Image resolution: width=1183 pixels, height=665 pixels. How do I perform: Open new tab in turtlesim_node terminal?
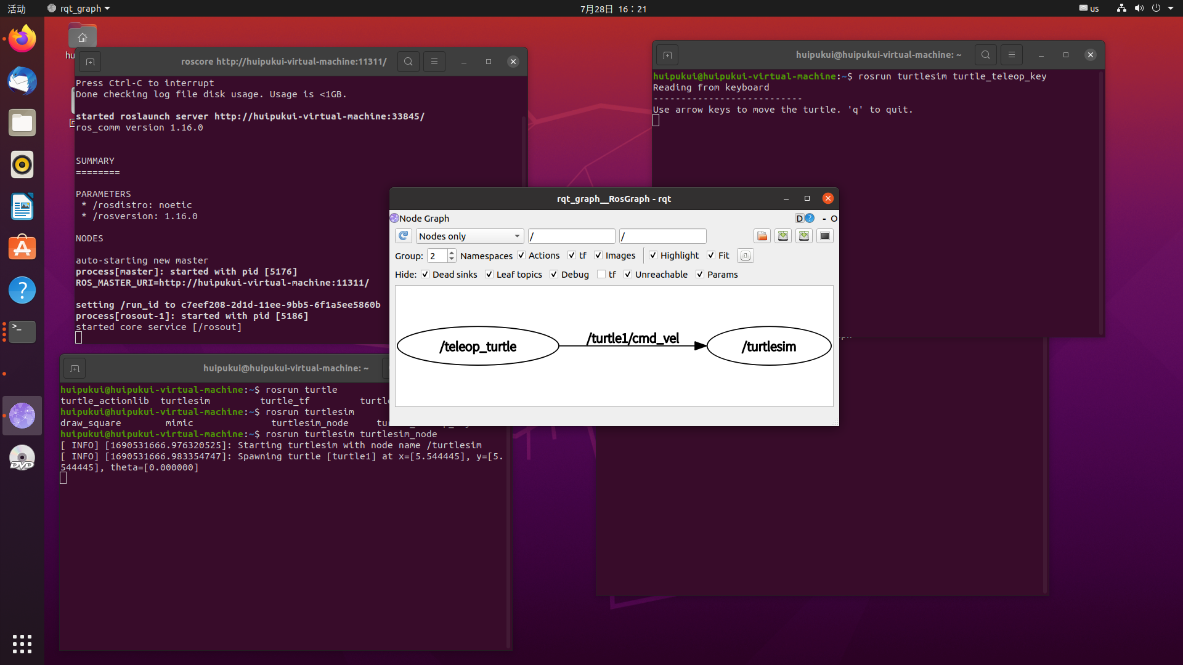click(75, 368)
